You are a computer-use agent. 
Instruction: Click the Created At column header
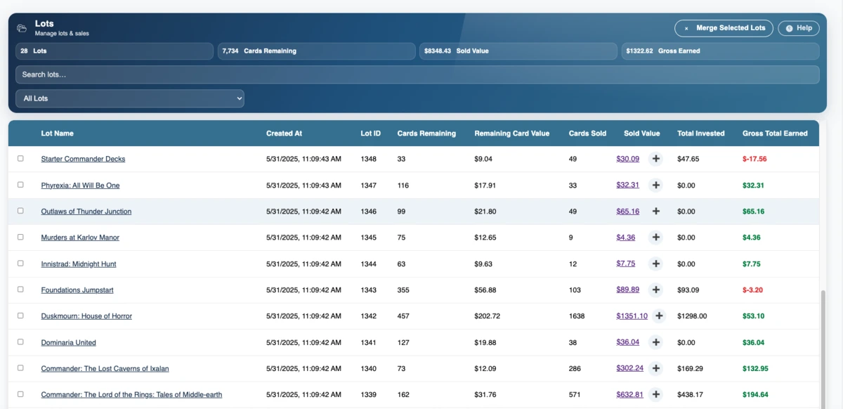point(284,134)
